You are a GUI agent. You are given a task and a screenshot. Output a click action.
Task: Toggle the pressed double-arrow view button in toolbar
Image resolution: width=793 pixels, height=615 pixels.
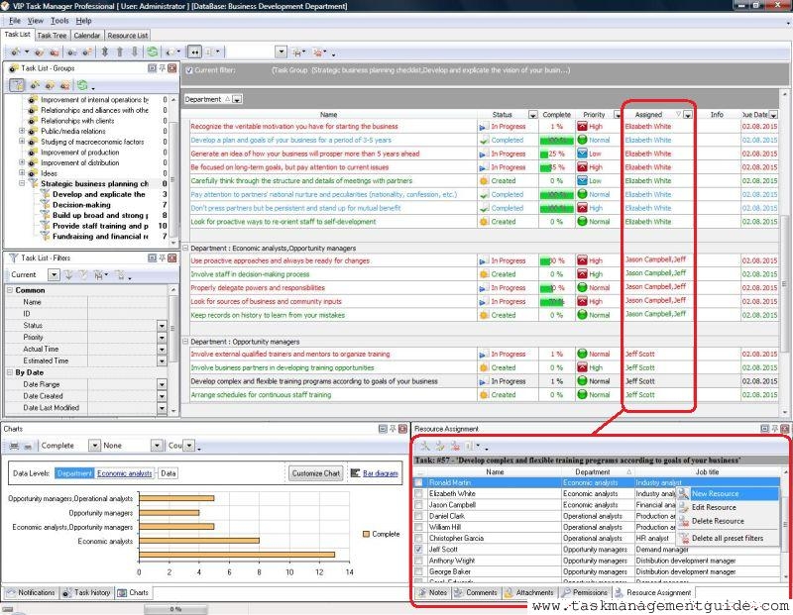tap(194, 51)
